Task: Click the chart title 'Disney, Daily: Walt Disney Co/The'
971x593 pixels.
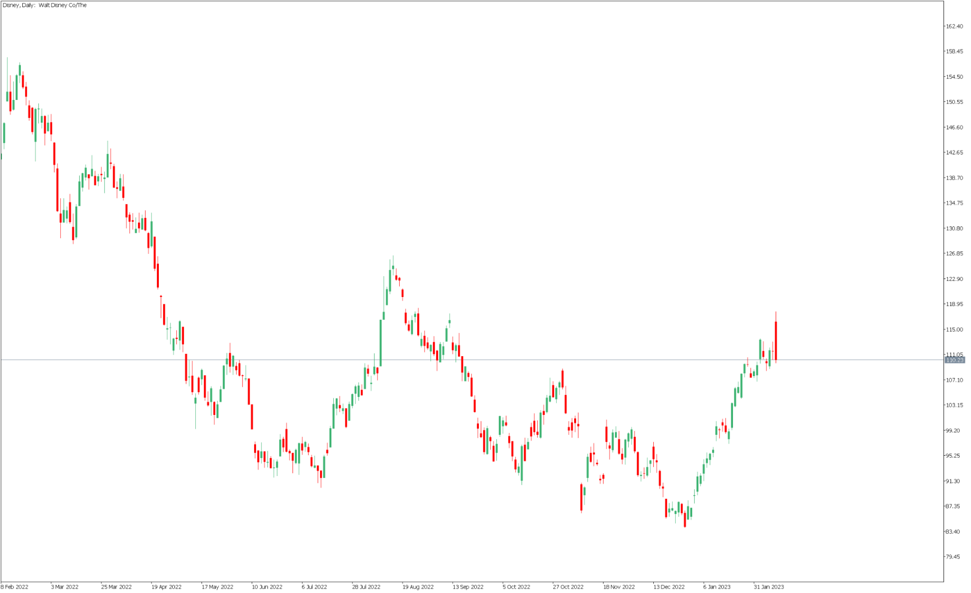Action: click(x=45, y=5)
